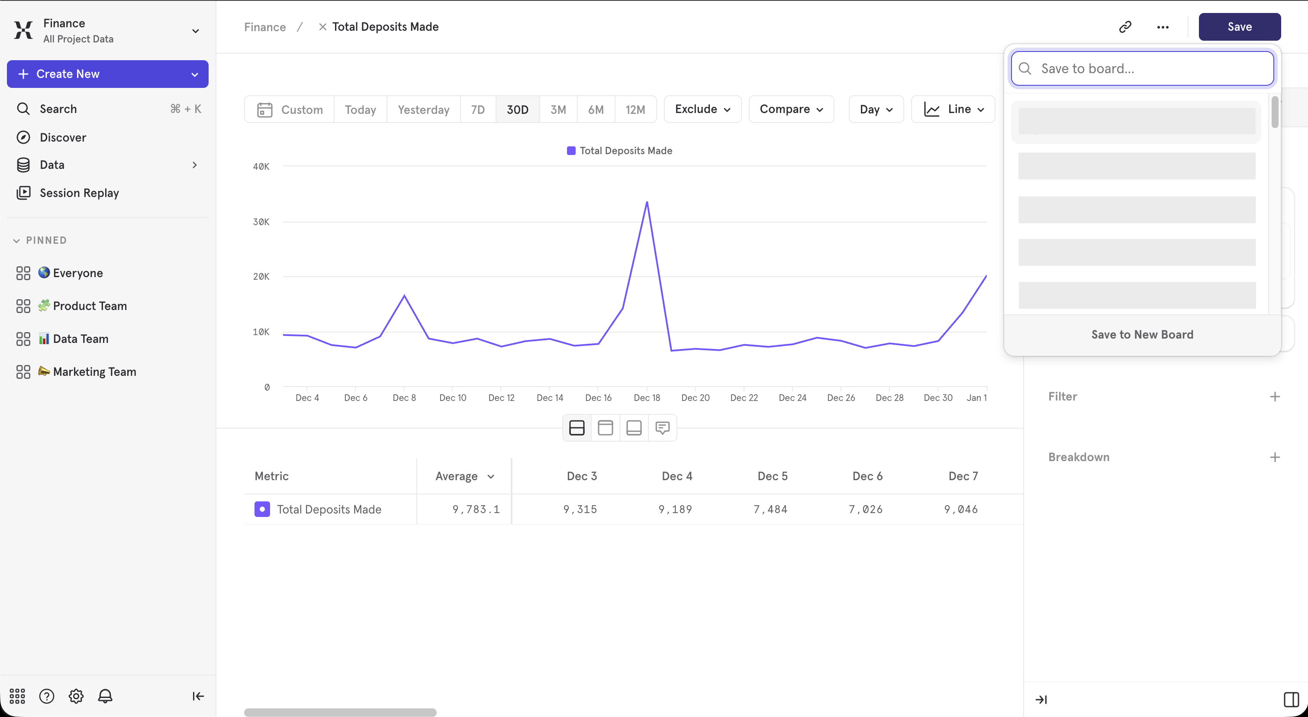
Task: Open the Day granularity dropdown
Action: click(x=876, y=109)
